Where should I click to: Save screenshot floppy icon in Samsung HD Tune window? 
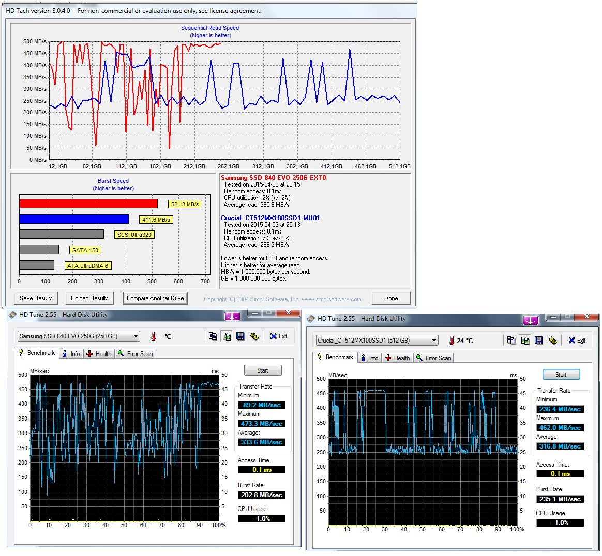(240, 336)
